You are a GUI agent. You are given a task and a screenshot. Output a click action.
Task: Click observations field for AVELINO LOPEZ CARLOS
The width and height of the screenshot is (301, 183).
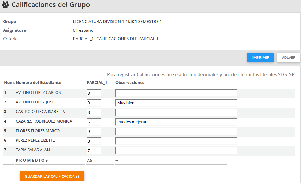tap(176, 93)
